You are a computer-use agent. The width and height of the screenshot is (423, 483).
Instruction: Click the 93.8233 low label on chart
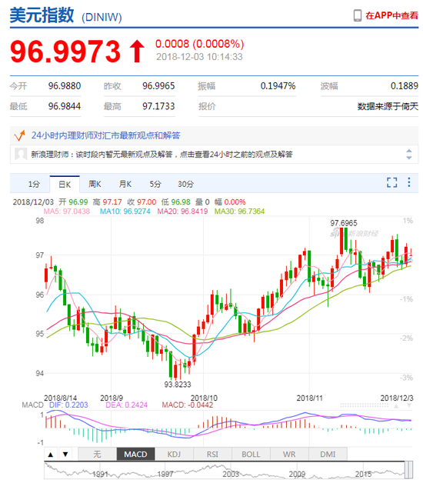click(178, 384)
